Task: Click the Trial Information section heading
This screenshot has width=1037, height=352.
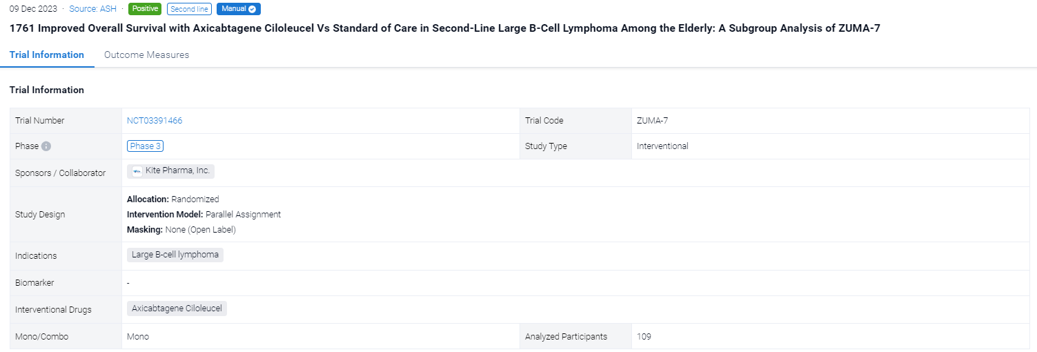Action: pos(47,90)
